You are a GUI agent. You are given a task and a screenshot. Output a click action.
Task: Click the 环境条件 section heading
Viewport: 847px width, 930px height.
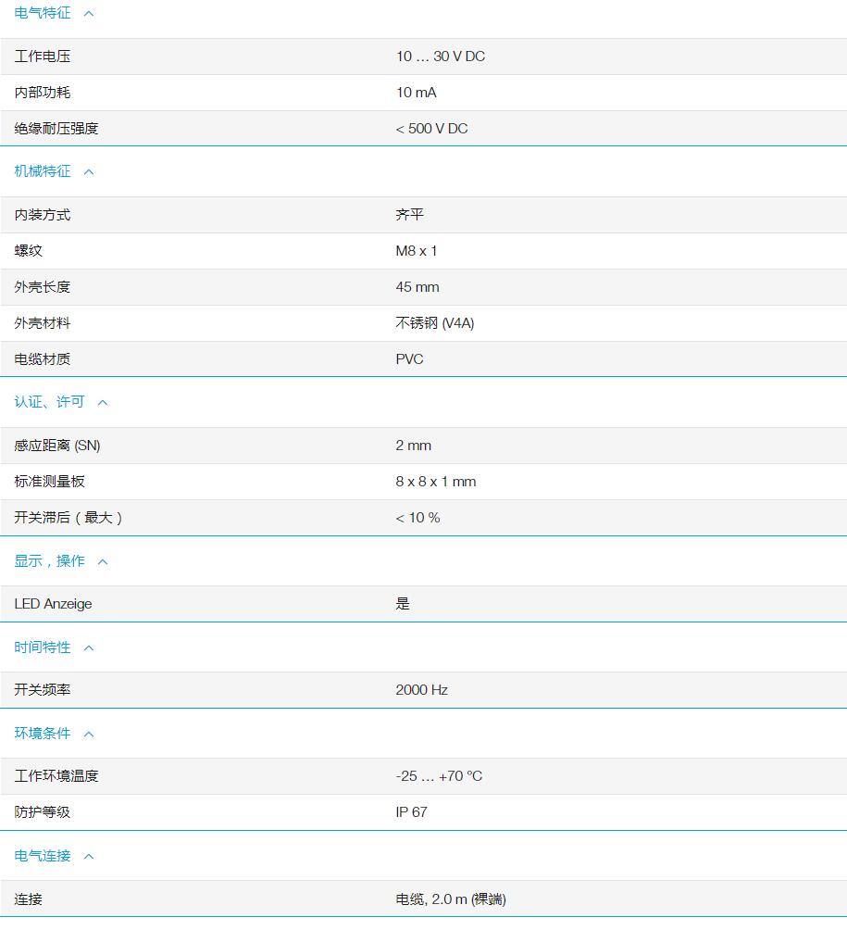(x=42, y=734)
